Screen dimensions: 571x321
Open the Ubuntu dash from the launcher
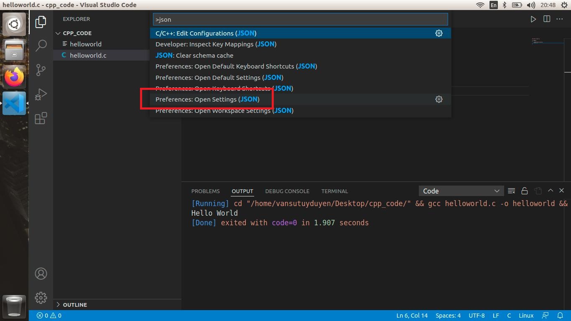pyautogui.click(x=14, y=24)
